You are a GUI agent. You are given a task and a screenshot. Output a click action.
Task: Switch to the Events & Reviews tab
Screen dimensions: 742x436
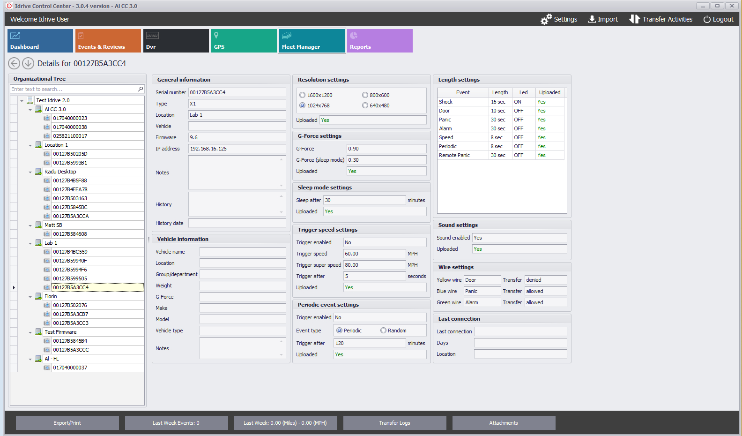(108, 41)
